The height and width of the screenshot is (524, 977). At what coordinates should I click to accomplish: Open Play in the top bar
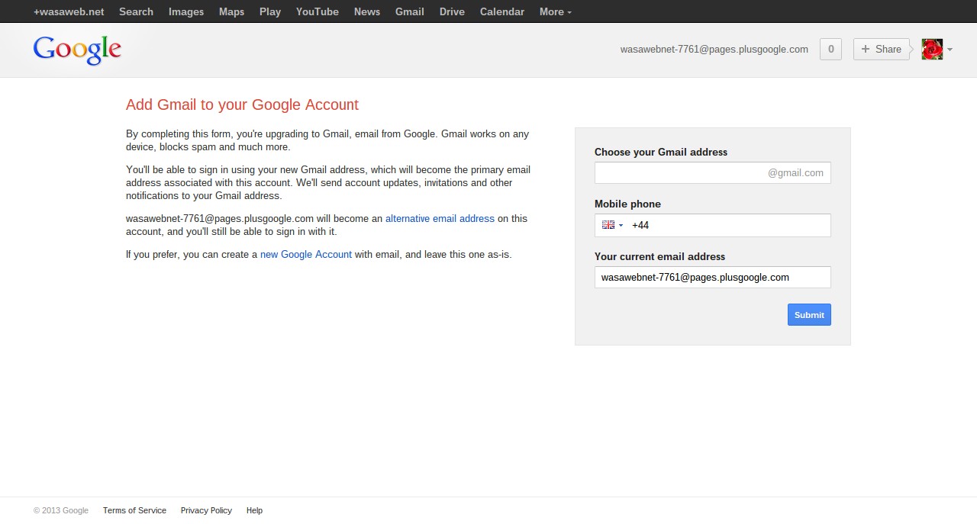(270, 11)
